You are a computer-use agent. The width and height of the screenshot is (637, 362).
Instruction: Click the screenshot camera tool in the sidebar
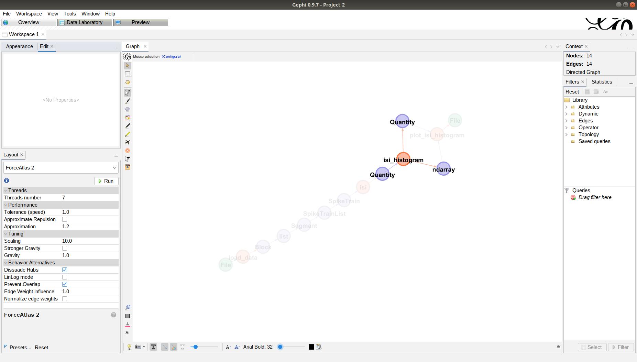click(128, 167)
